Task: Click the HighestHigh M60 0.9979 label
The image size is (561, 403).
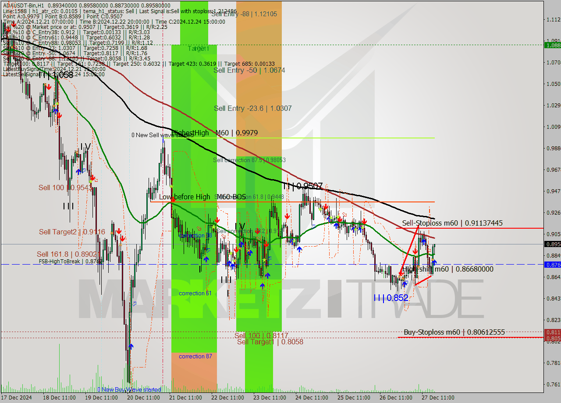Action: (x=214, y=133)
